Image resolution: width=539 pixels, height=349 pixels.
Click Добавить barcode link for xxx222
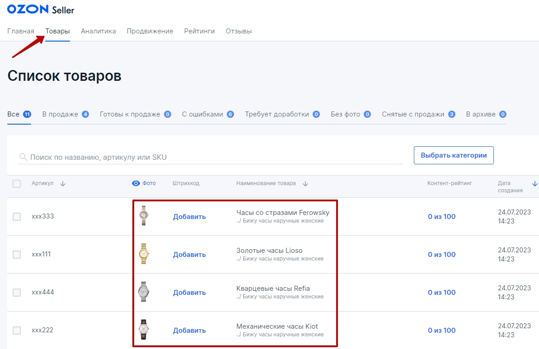coord(189,330)
